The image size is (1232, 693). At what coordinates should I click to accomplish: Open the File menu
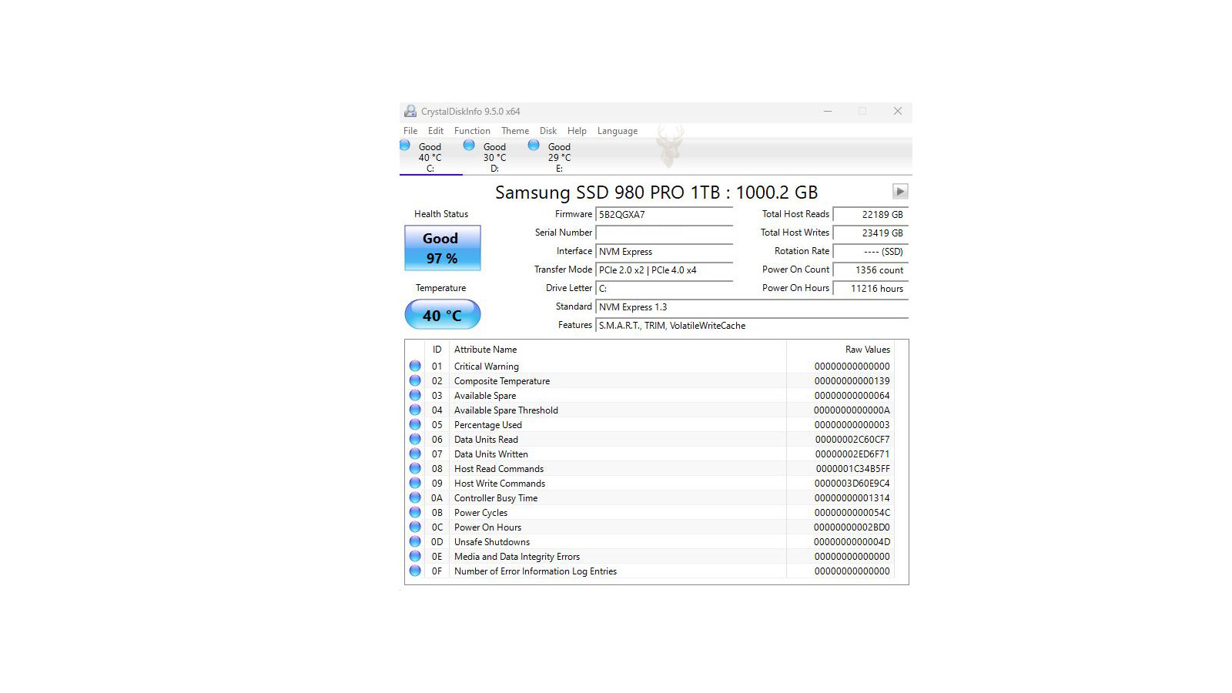coord(410,131)
